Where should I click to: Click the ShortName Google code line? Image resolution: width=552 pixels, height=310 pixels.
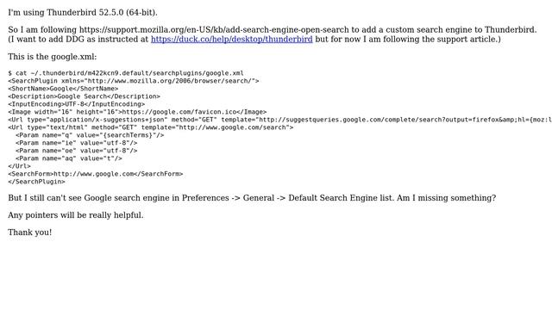pyautogui.click(x=63, y=89)
